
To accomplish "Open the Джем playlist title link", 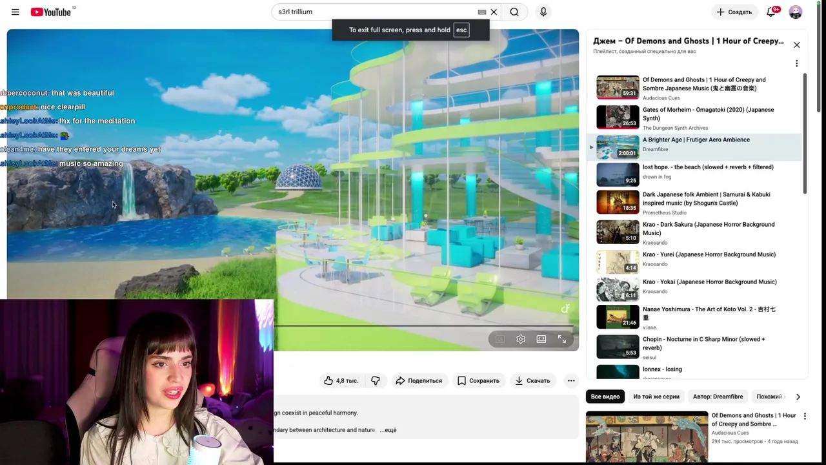I will (689, 41).
